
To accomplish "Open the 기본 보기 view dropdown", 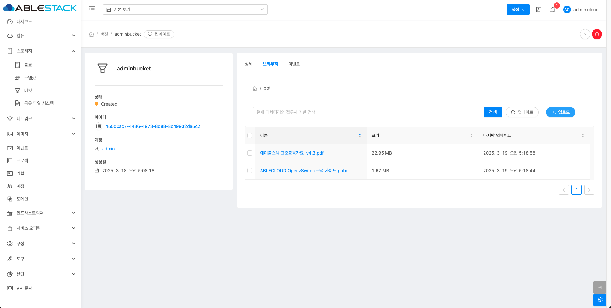I will click(x=185, y=10).
